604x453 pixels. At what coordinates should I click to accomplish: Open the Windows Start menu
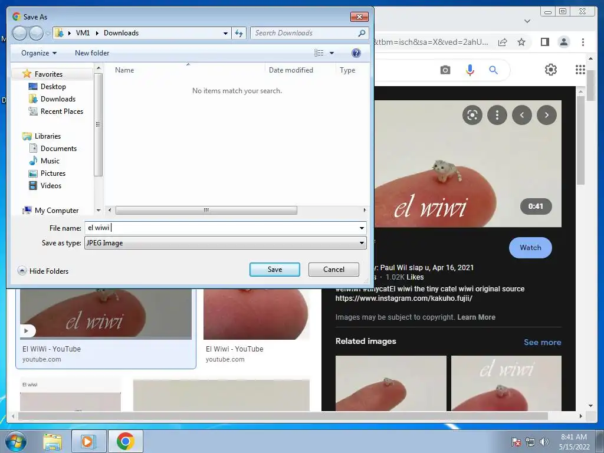click(15, 441)
